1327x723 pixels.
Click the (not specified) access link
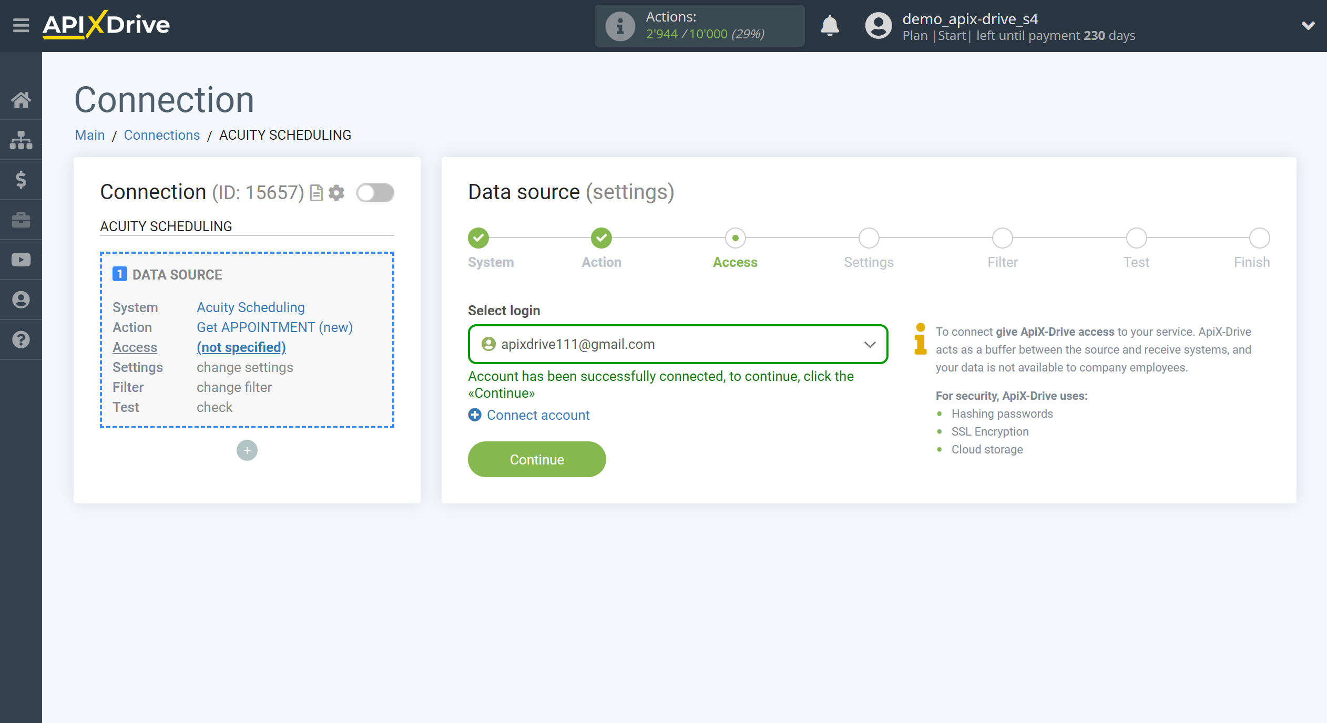pyautogui.click(x=241, y=347)
